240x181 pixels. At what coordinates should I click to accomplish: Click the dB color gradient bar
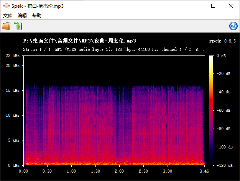[211, 111]
